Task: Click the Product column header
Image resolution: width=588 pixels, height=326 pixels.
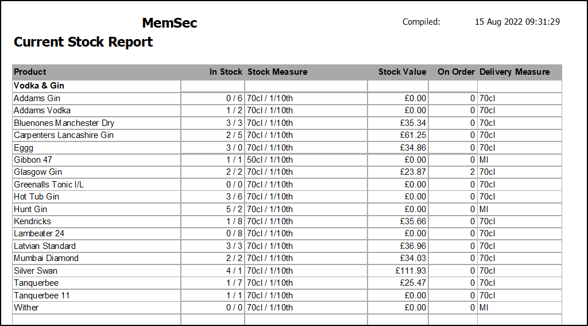Action: tap(30, 72)
